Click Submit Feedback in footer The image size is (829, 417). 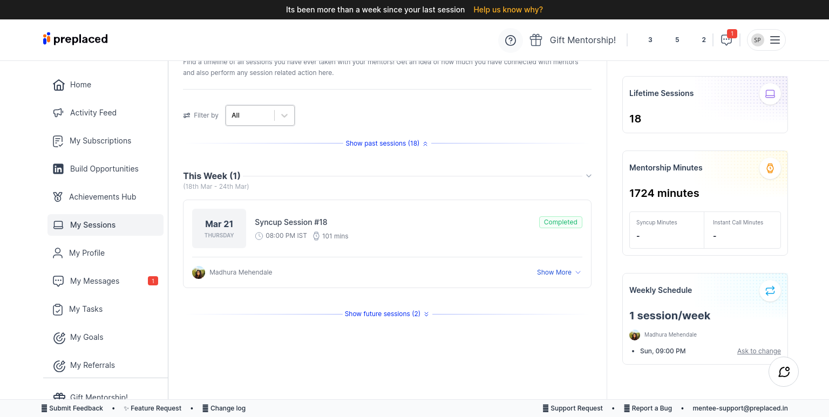(76, 408)
